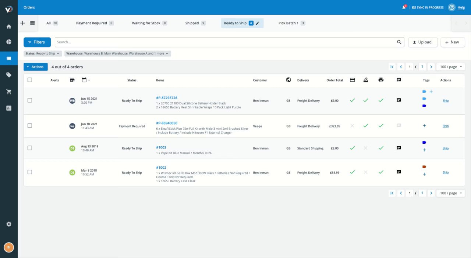Edit page number field in top pagination
Screen dimensions: 471x258
coord(410,67)
